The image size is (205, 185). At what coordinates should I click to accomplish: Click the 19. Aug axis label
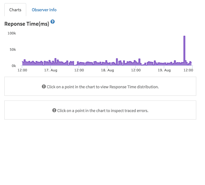coord(164,70)
